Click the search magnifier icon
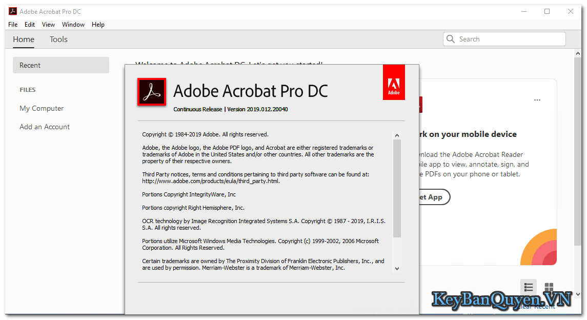Image resolution: width=587 pixels, height=320 pixels. (450, 38)
